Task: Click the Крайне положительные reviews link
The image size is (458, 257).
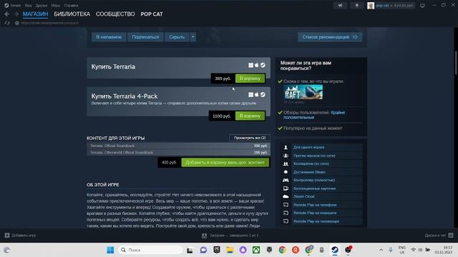Action: coord(314,115)
